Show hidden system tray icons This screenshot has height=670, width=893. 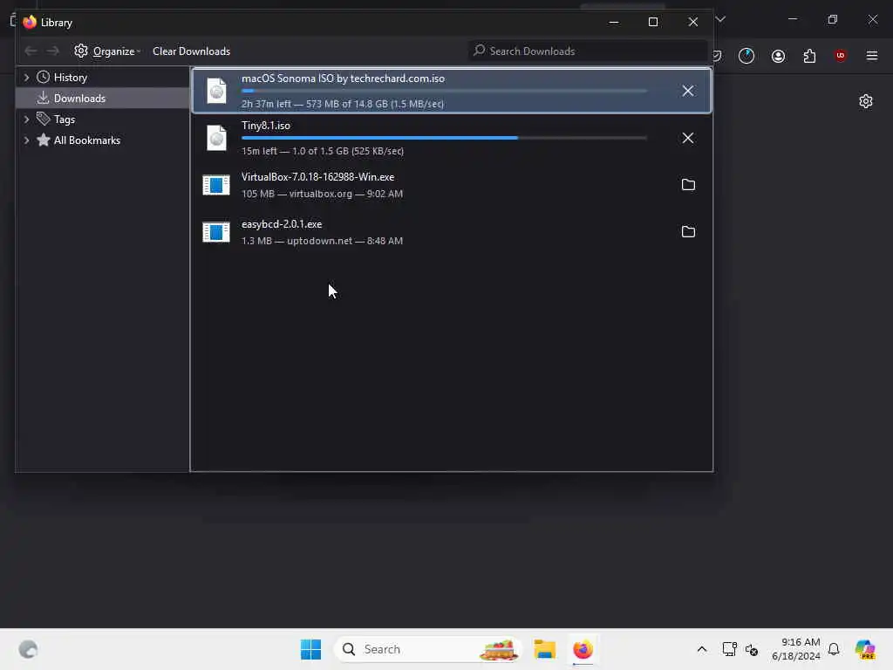[702, 649]
